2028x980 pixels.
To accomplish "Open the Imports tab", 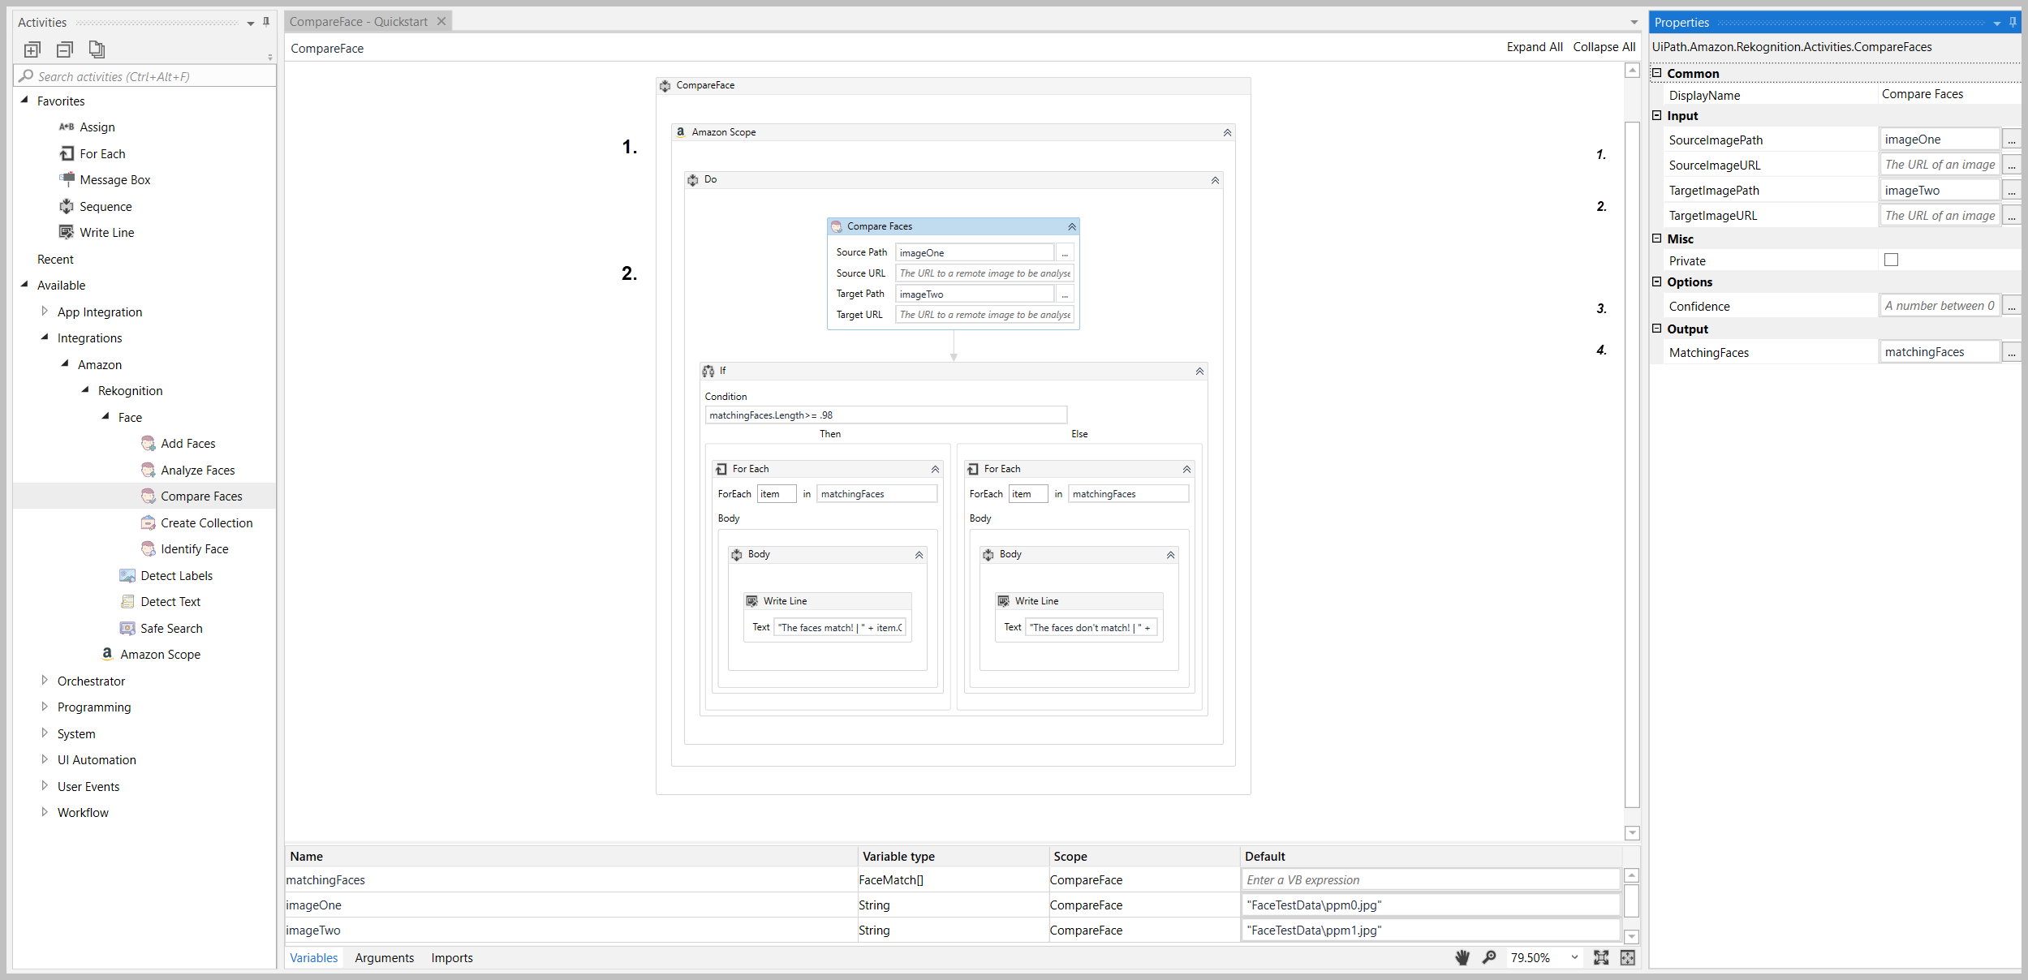I will [x=452, y=958].
